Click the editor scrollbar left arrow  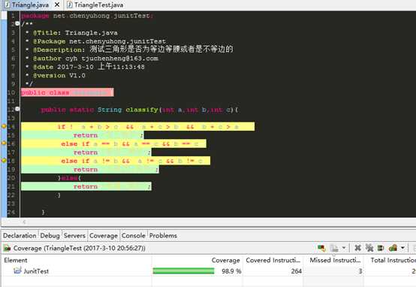coord(24,222)
